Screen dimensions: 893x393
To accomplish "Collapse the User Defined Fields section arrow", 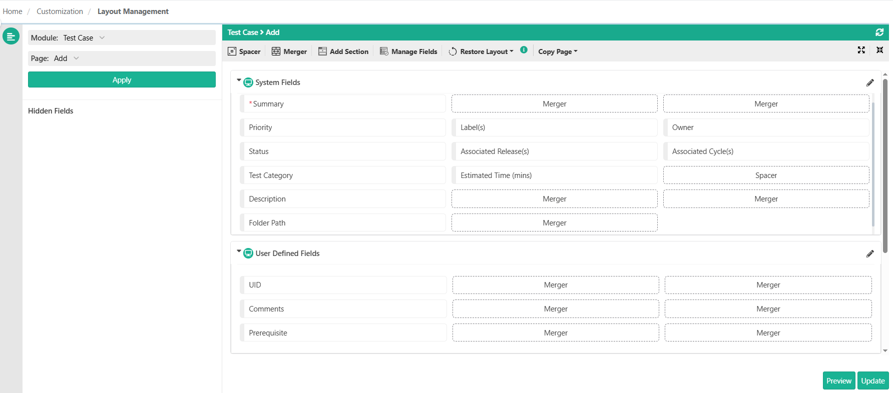I will [239, 251].
